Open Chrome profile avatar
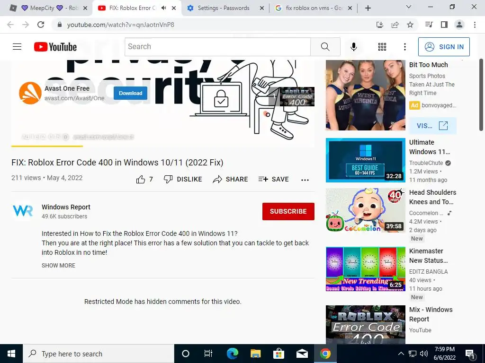 (459, 25)
